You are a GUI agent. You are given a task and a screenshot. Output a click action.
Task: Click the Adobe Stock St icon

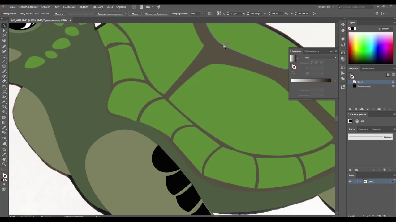tap(141, 7)
